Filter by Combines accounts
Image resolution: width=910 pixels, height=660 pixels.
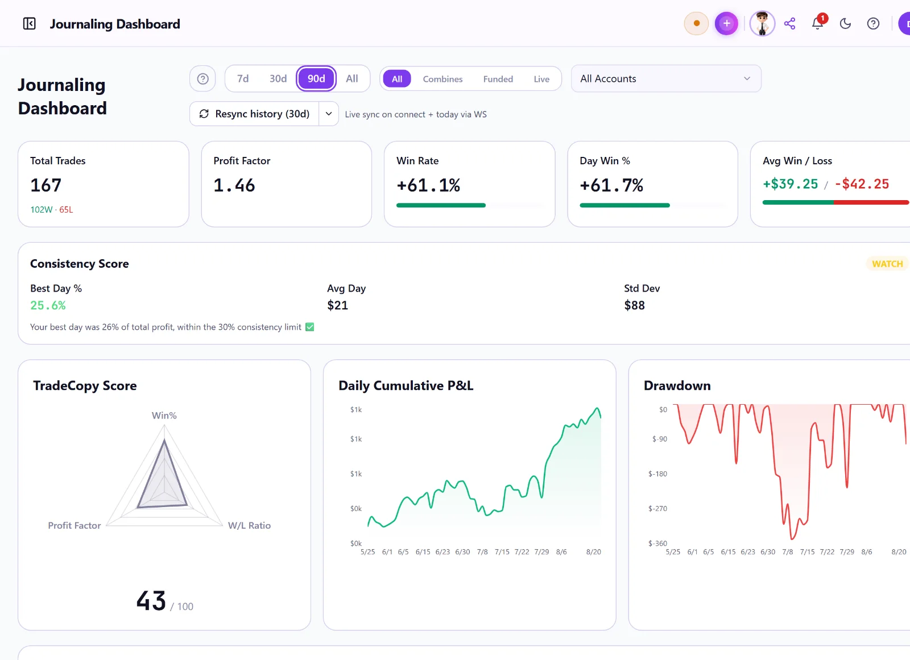tap(442, 79)
